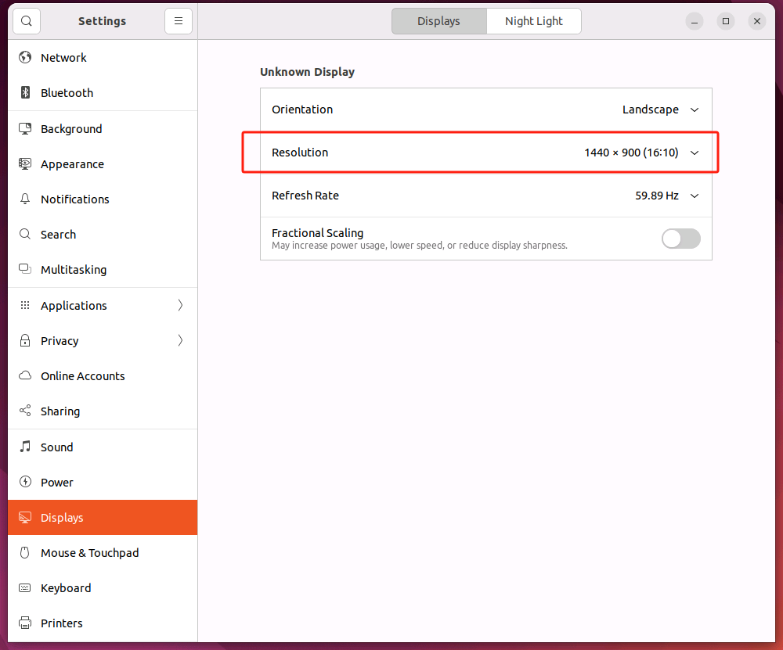
Task: Go to Sharing settings
Action: 103,411
